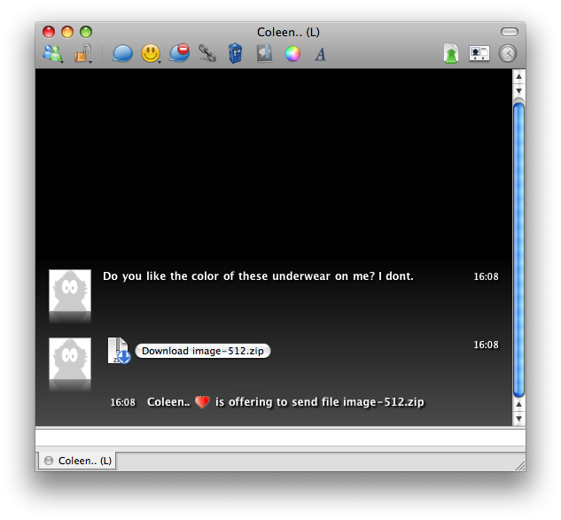Click the red heart emoticon in status line
This screenshot has height=520, width=561.
pyautogui.click(x=202, y=402)
